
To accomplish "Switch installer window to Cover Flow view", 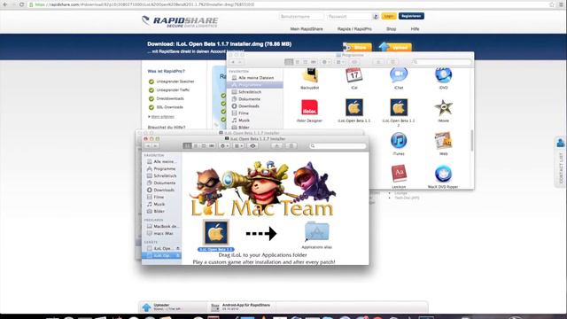I will [x=212, y=145].
